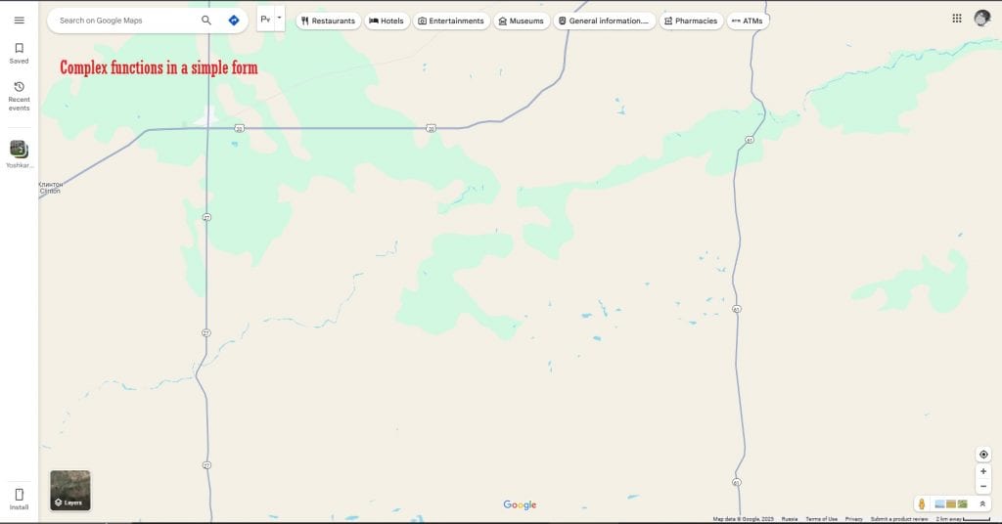Click the search magnifier icon
The image size is (1002, 524).
pyautogui.click(x=206, y=20)
